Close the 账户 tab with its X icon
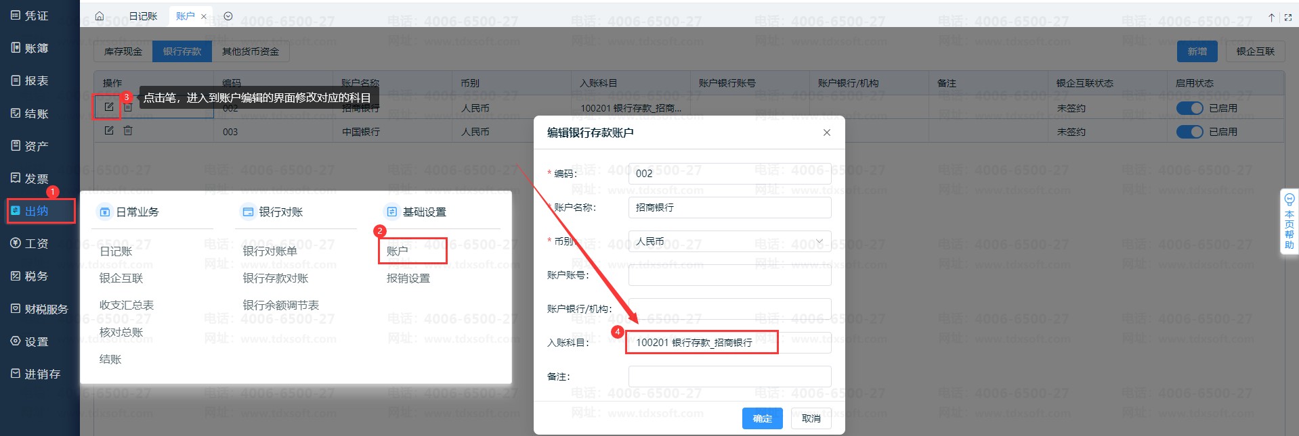Screen dimensions: 1299x436 [204, 17]
